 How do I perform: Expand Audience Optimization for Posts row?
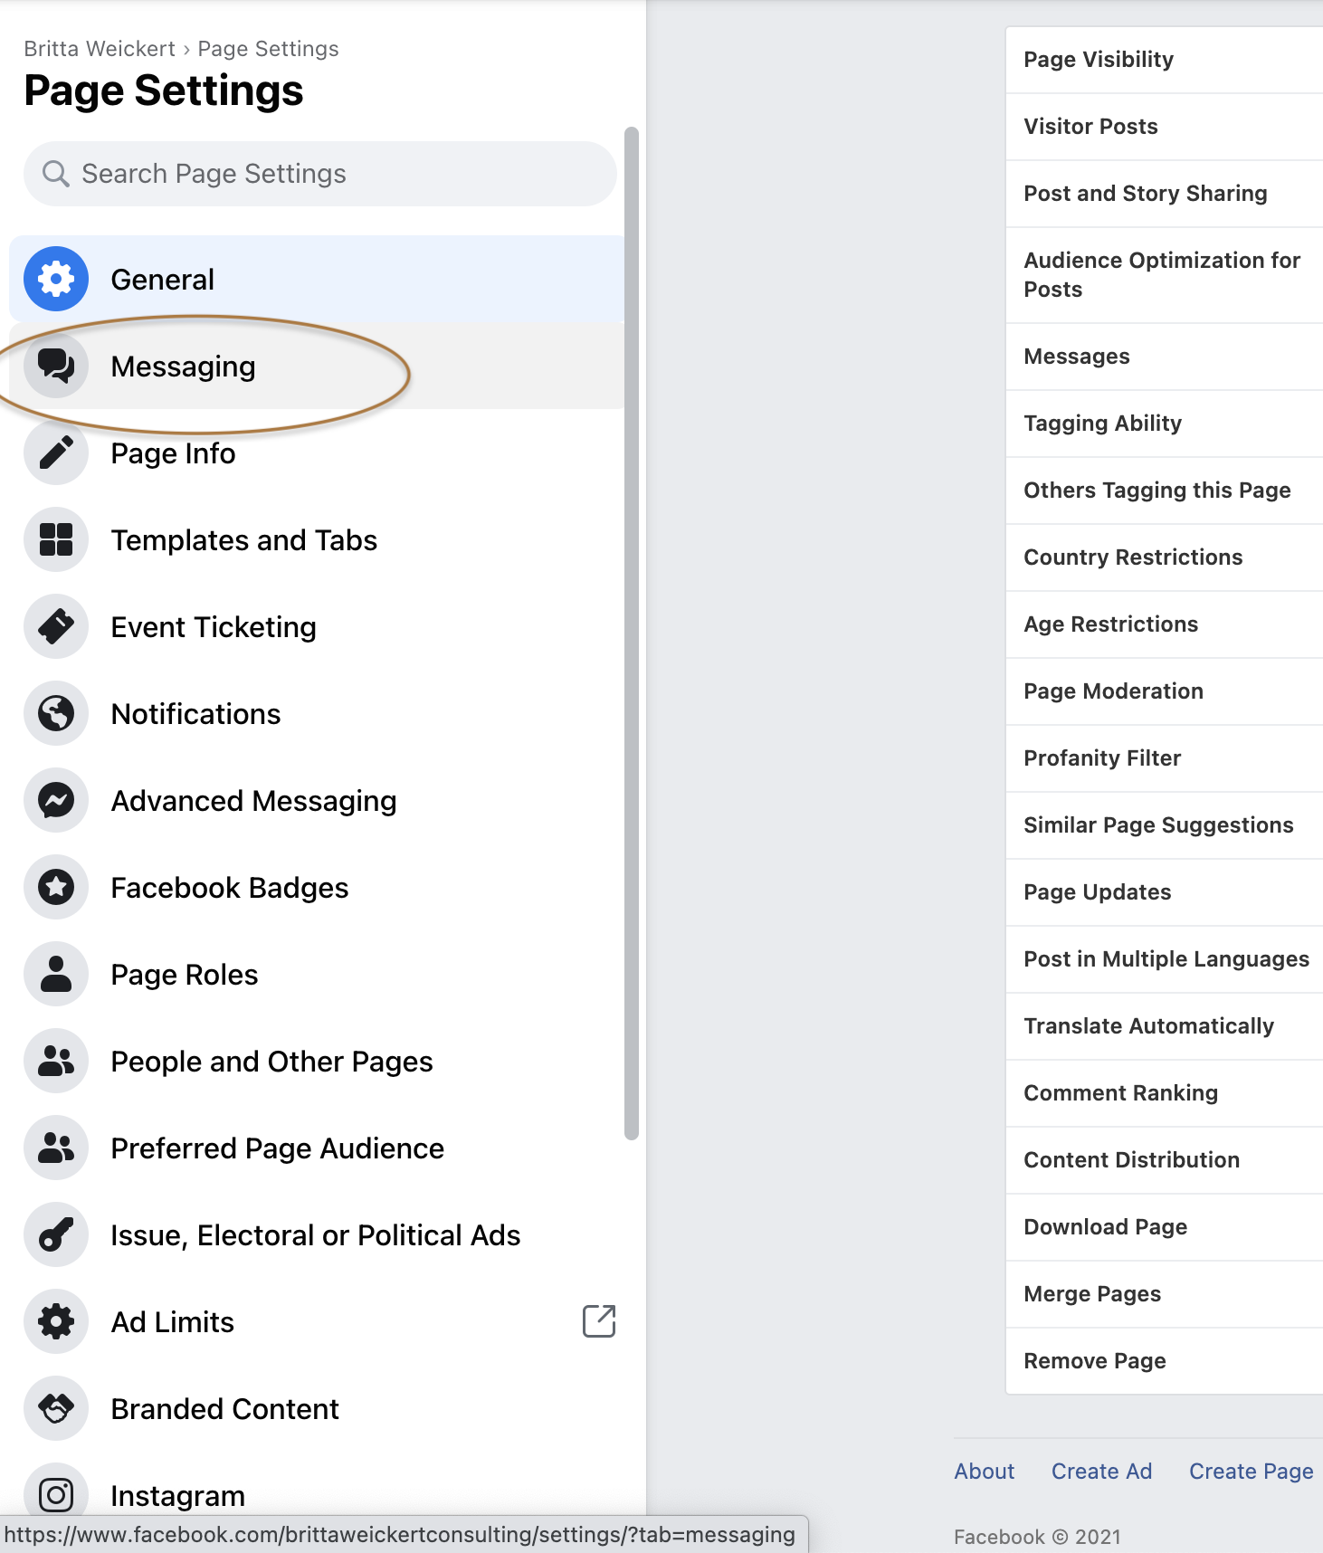pos(1165,275)
